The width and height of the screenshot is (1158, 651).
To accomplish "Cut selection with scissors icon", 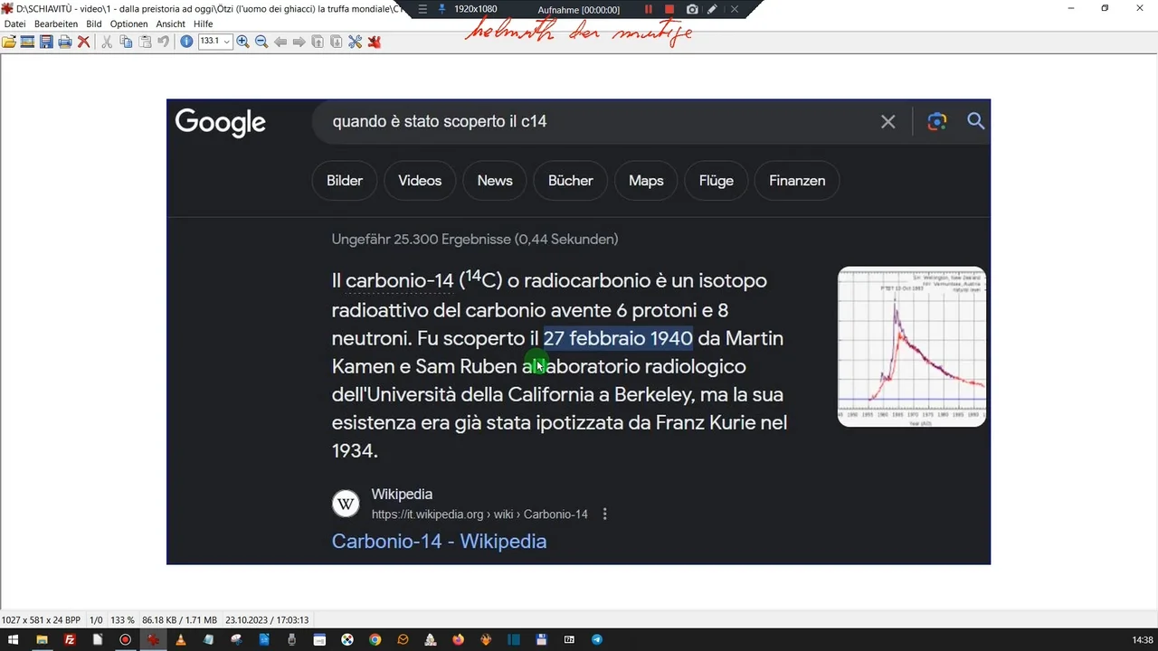I will point(107,42).
